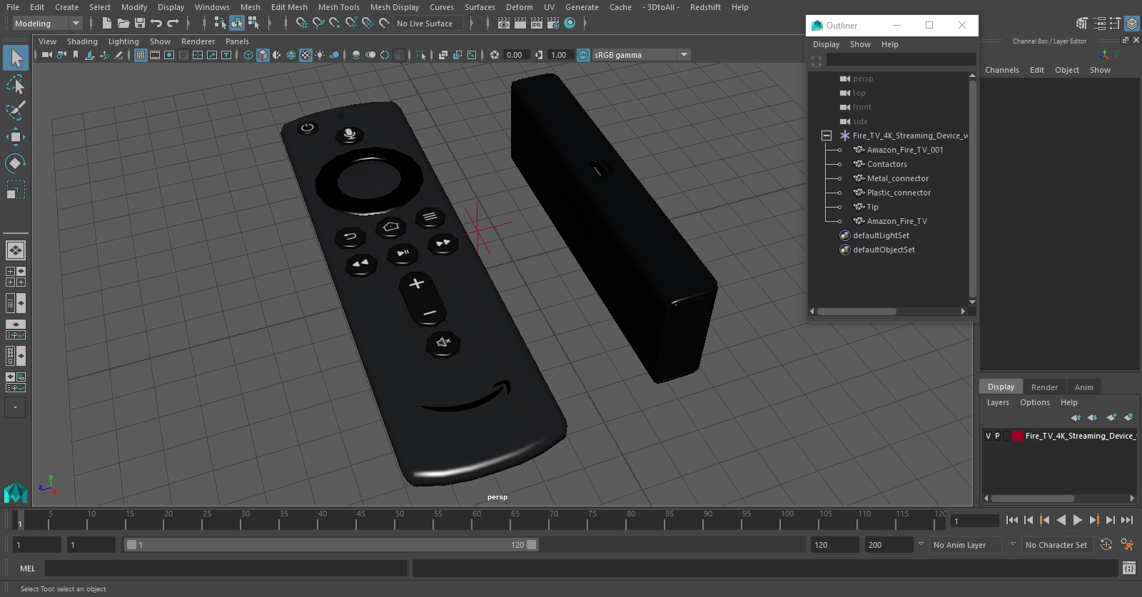Choose the Paint Selection tool
This screenshot has height=597, width=1142.
click(16, 111)
